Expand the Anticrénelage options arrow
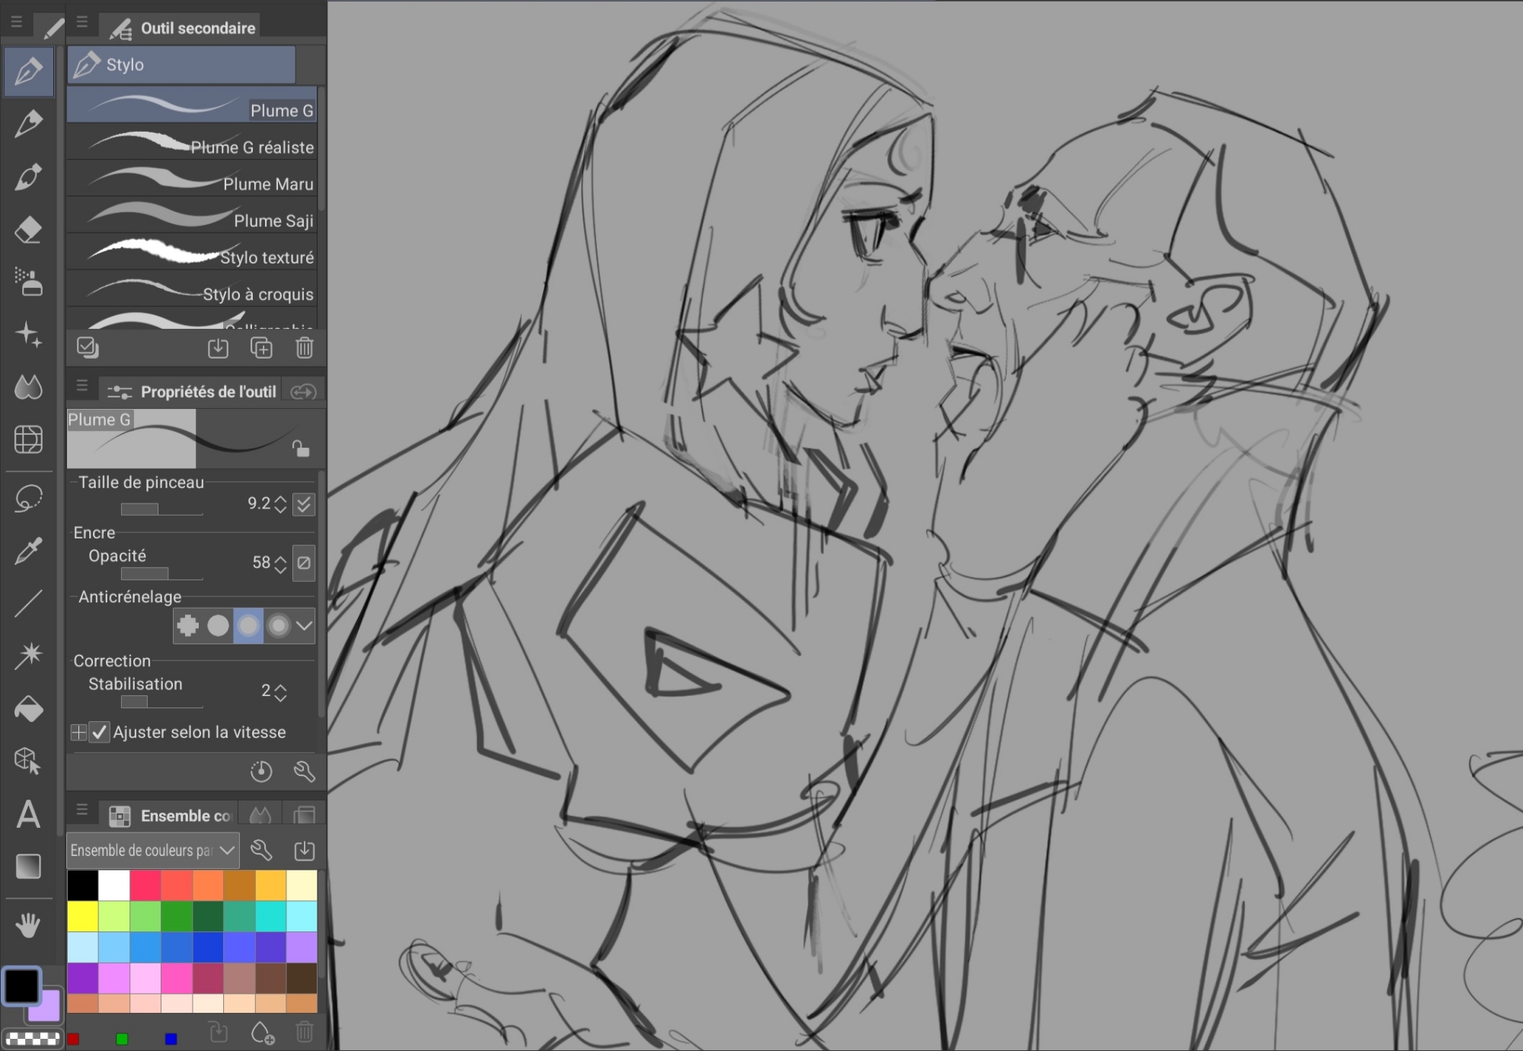The height and width of the screenshot is (1051, 1523). coord(304,626)
